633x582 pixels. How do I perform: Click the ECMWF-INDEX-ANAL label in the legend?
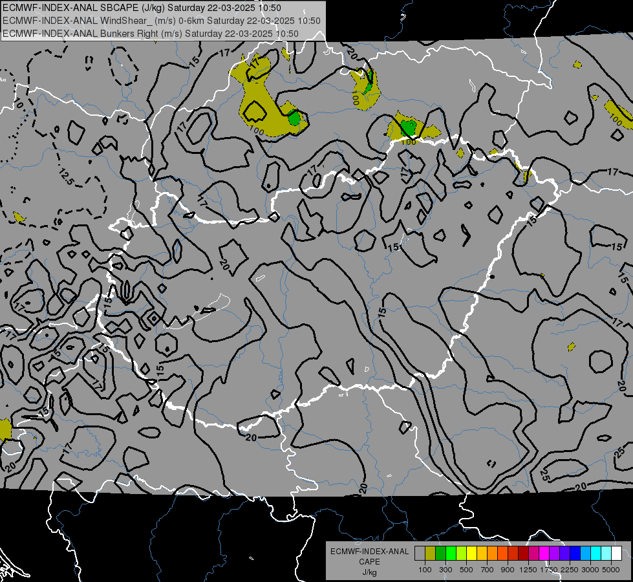(x=369, y=552)
